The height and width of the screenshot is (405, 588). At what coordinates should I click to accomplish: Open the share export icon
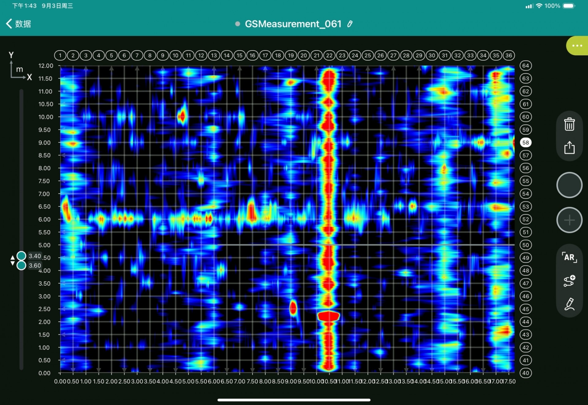tap(569, 148)
